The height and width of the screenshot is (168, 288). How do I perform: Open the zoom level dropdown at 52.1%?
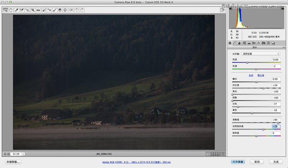pos(23,154)
